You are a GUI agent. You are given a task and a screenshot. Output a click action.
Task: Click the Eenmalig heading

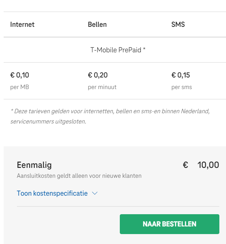[34, 165]
